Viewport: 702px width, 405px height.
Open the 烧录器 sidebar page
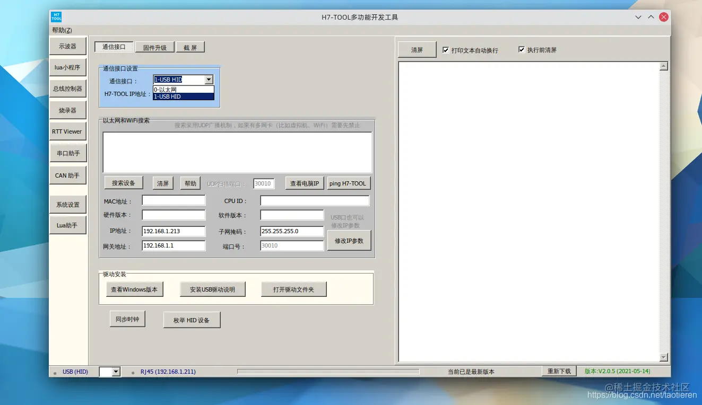click(67, 110)
